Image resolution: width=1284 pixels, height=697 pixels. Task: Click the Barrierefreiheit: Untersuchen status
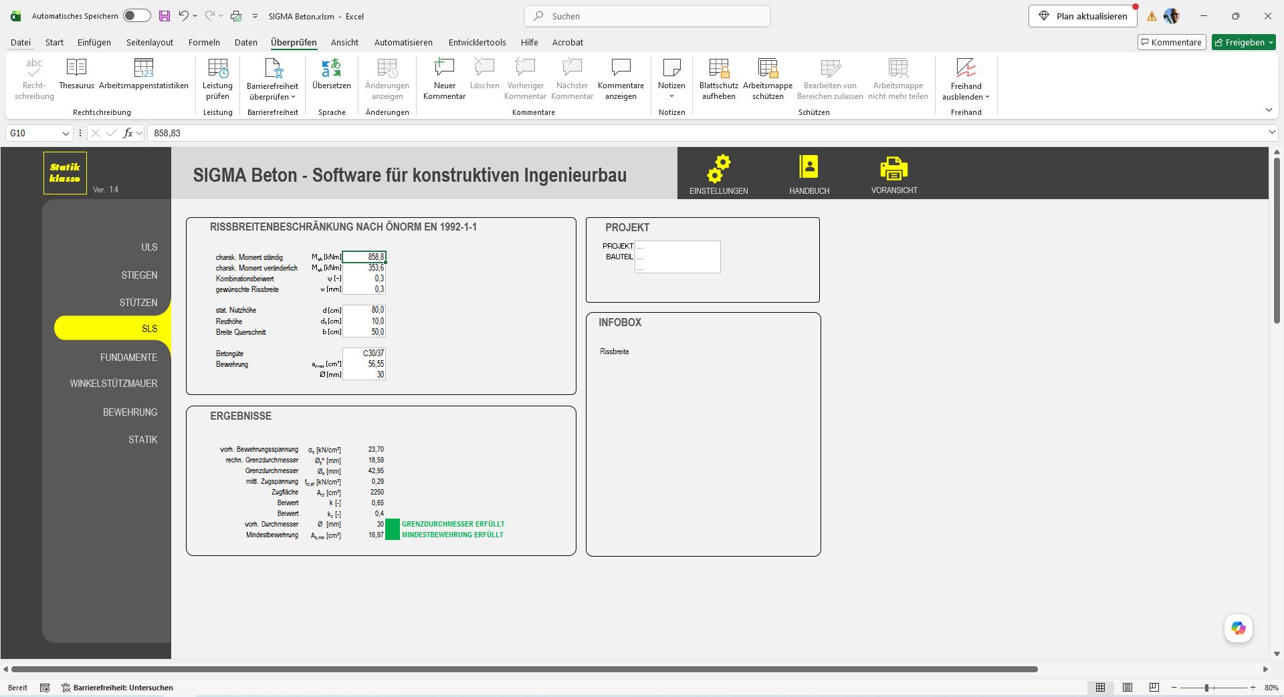(x=117, y=688)
